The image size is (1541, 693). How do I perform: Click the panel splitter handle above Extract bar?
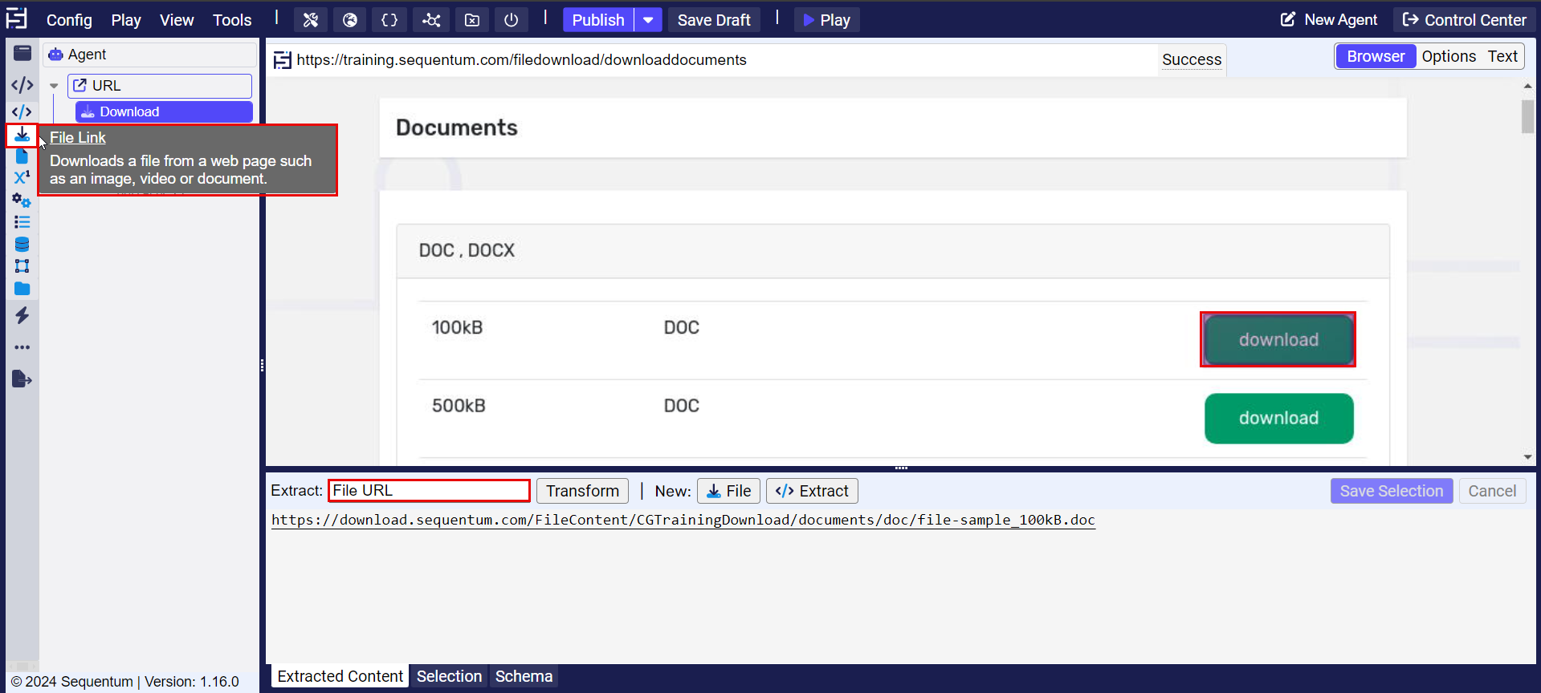tap(901, 468)
